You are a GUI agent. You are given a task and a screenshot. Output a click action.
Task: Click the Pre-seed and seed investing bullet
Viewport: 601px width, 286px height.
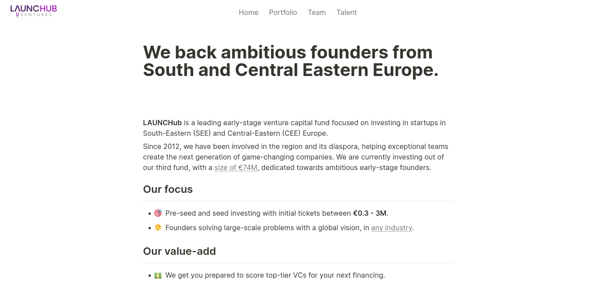(277, 213)
